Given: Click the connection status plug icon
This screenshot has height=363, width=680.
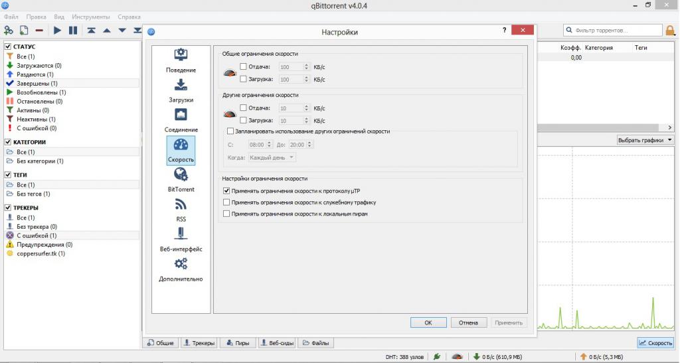Looking at the screenshot, I should point(437,356).
